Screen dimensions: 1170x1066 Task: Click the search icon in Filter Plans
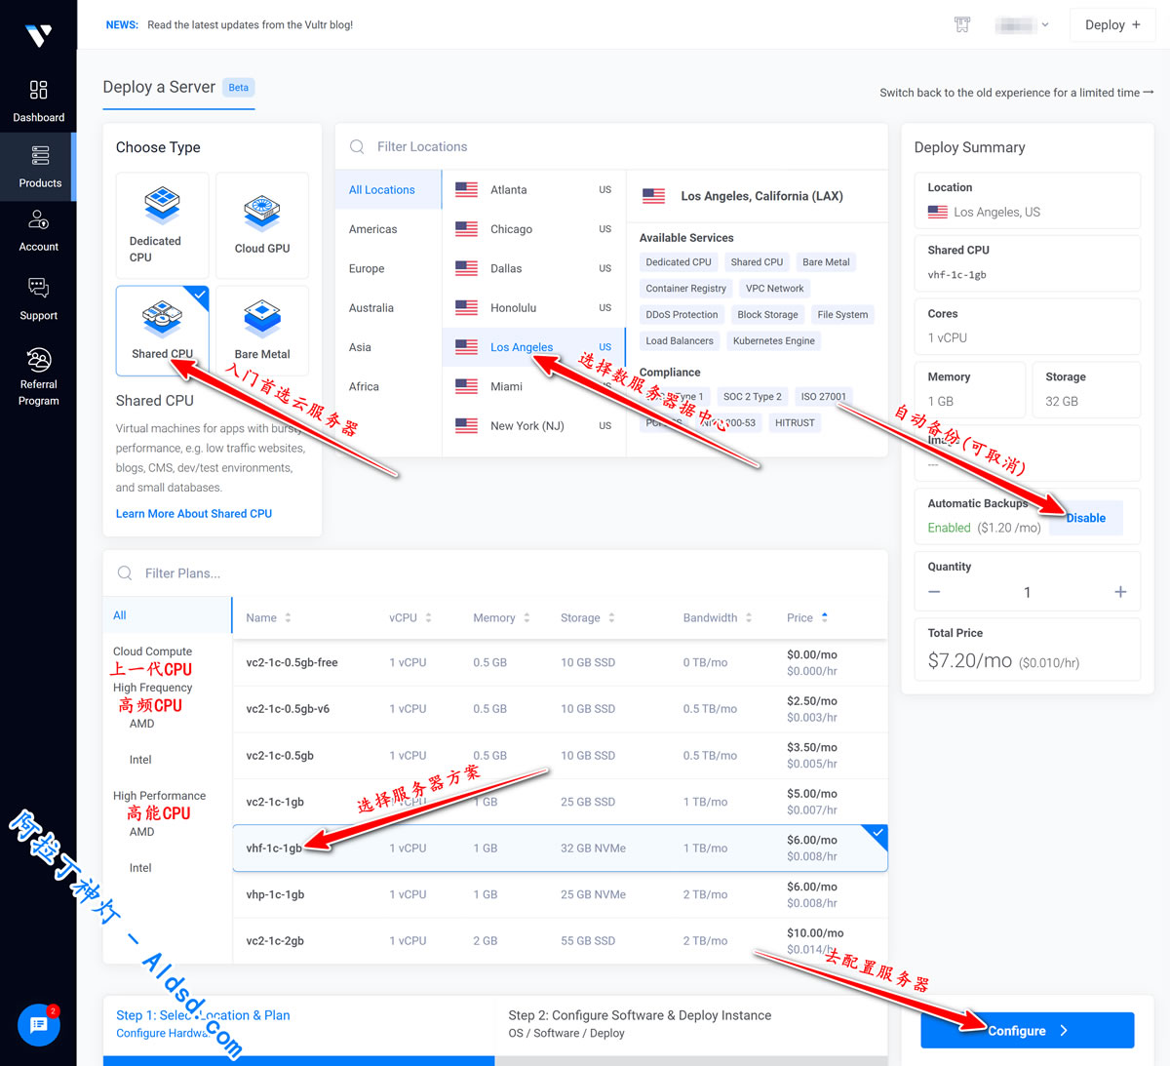tap(125, 573)
